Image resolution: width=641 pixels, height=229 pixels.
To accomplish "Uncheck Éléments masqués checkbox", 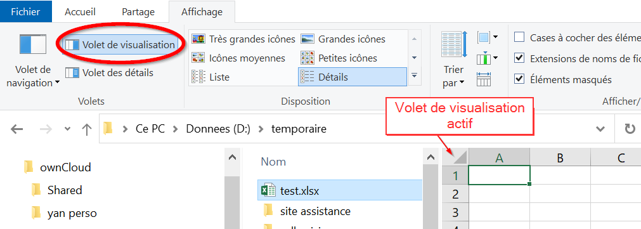I will pos(519,79).
